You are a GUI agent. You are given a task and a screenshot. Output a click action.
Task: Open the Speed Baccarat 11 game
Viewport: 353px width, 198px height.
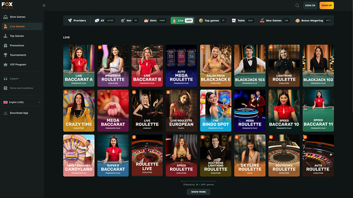click(318, 111)
